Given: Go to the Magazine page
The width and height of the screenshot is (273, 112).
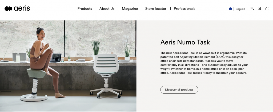Looking at the screenshot, I should coord(130,8).
